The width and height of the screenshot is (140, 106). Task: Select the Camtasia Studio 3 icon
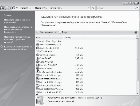(37, 55)
